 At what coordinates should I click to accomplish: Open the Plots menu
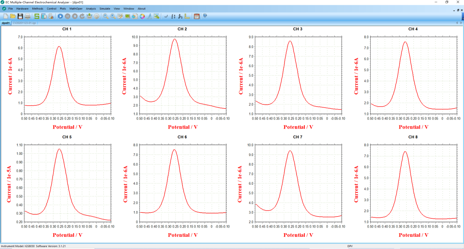63,9
